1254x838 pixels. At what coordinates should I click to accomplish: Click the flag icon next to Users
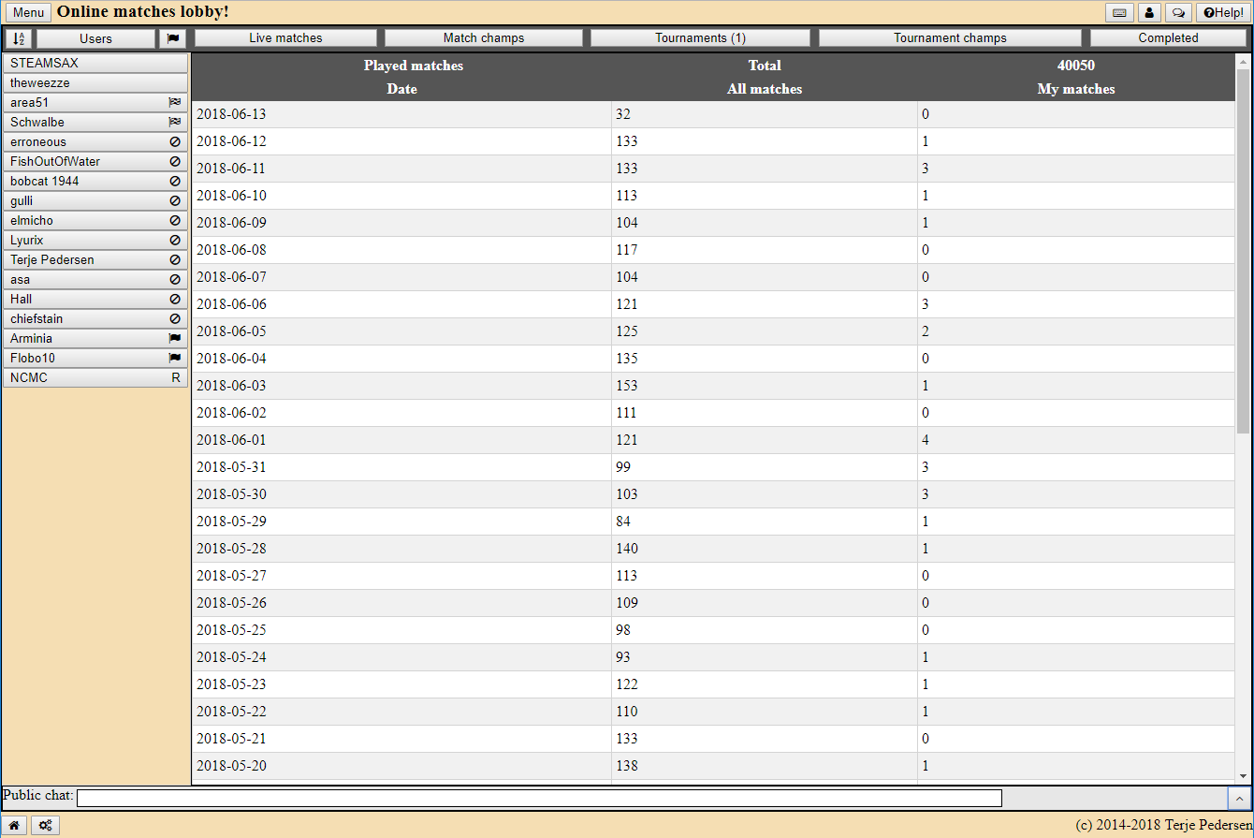[173, 38]
